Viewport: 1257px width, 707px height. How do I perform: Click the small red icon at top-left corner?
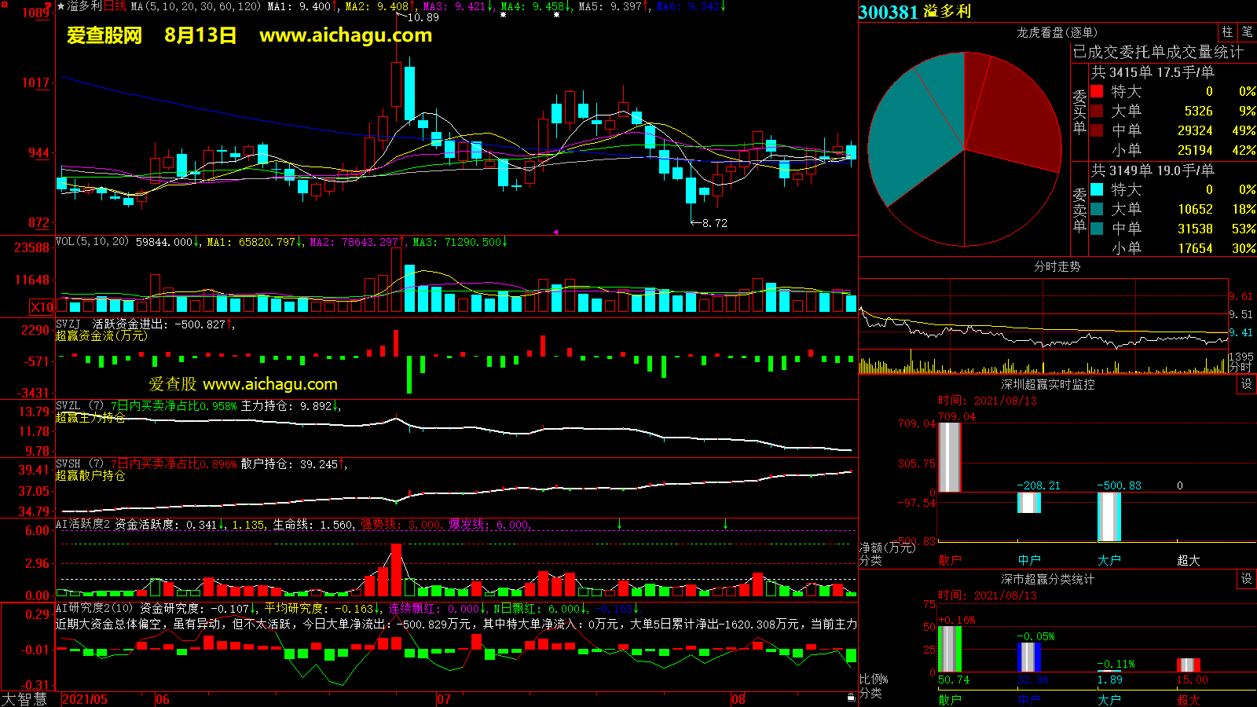pyautogui.click(x=48, y=5)
